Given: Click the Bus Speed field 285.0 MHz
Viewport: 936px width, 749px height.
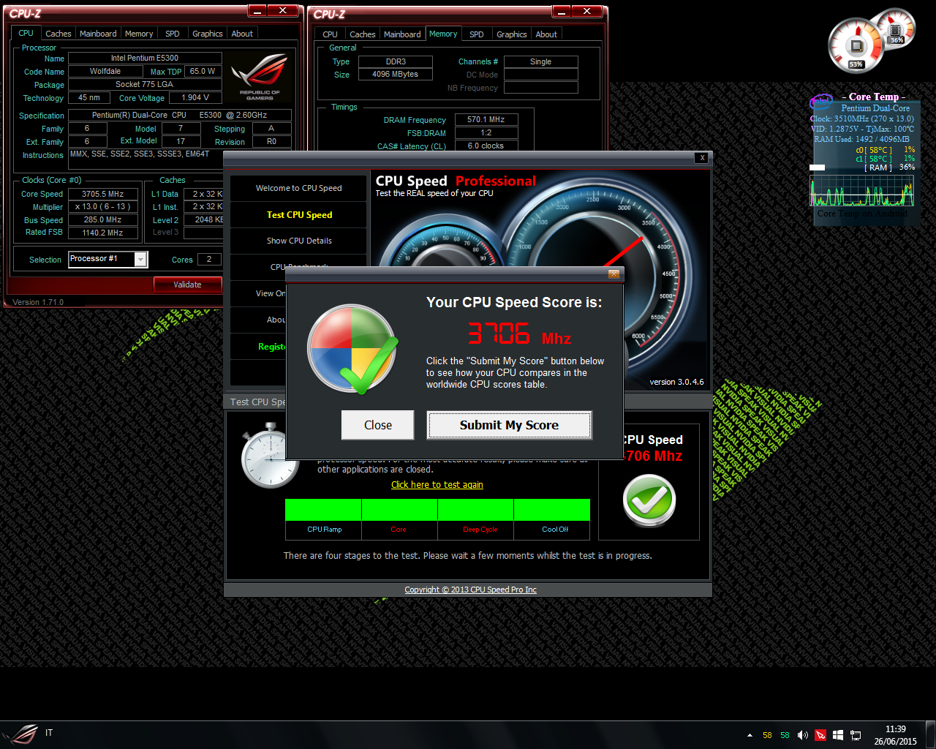Looking at the screenshot, I should [x=102, y=219].
